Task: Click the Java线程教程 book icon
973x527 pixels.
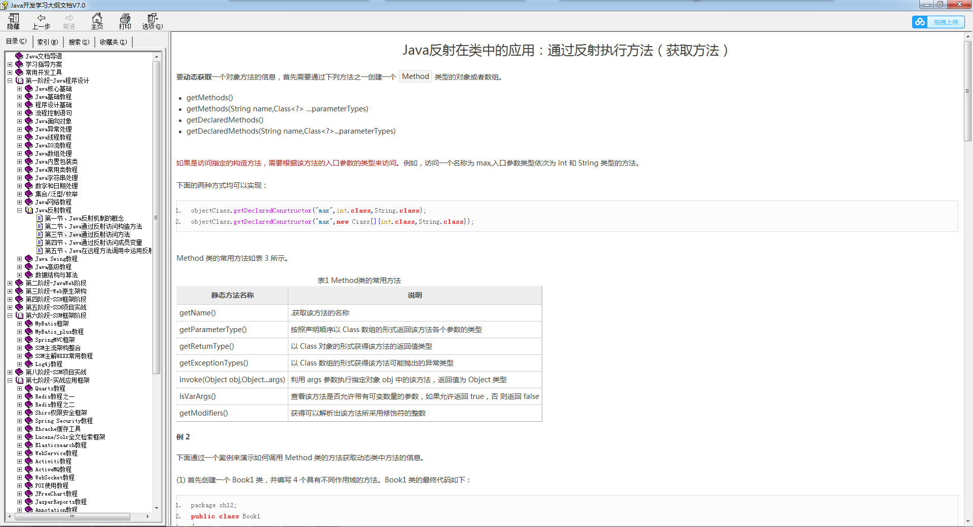Action: [x=29, y=137]
